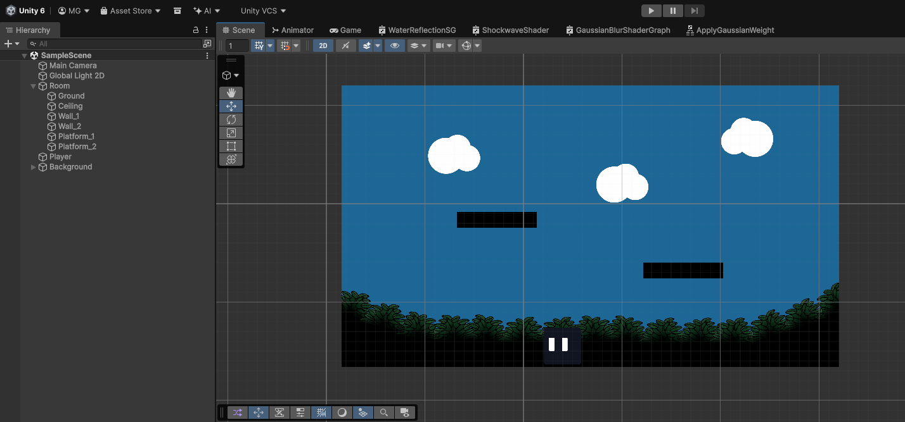905x422 pixels.
Task: Toggle 2D scene view mode
Action: point(323,46)
